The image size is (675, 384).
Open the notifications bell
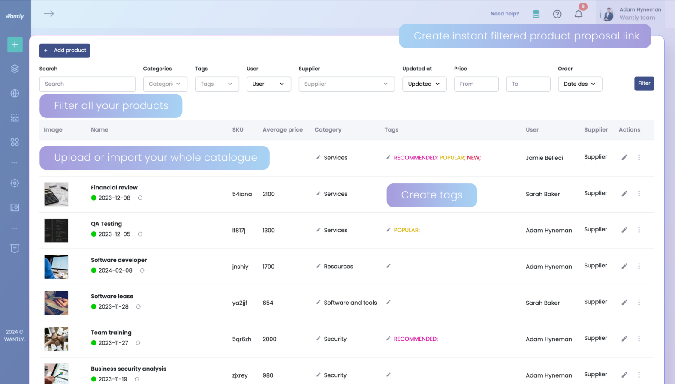pos(579,14)
